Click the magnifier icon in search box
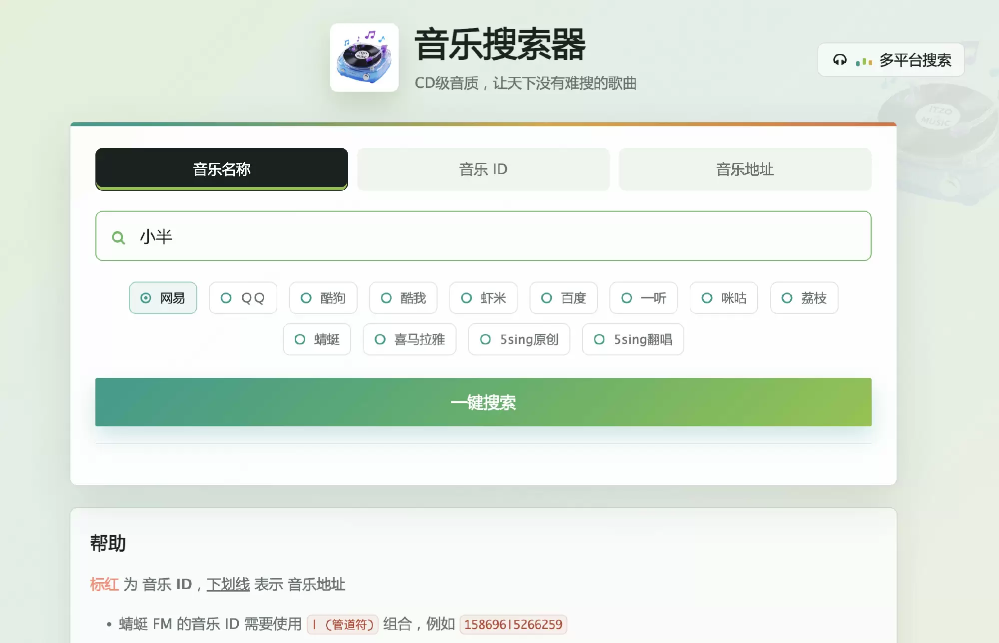The width and height of the screenshot is (999, 643). pyautogui.click(x=118, y=238)
